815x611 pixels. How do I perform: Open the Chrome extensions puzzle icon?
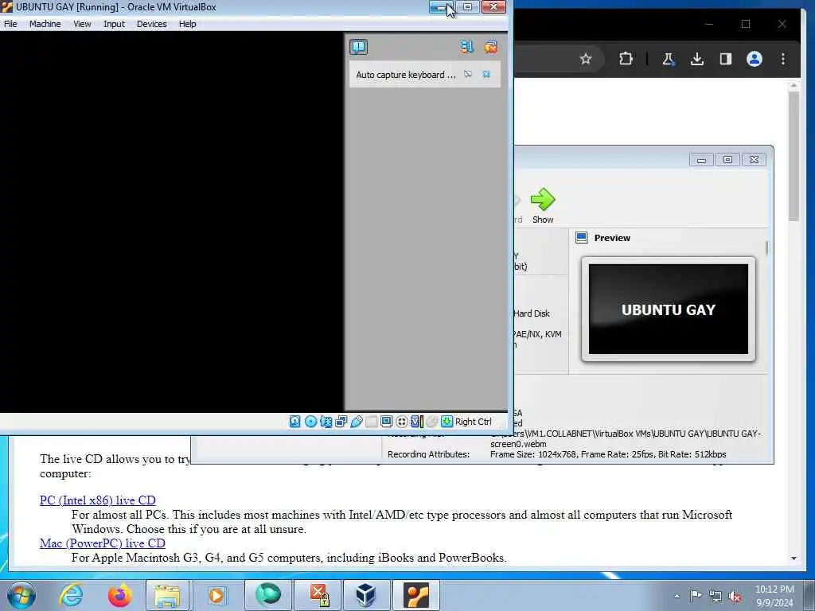click(x=626, y=59)
